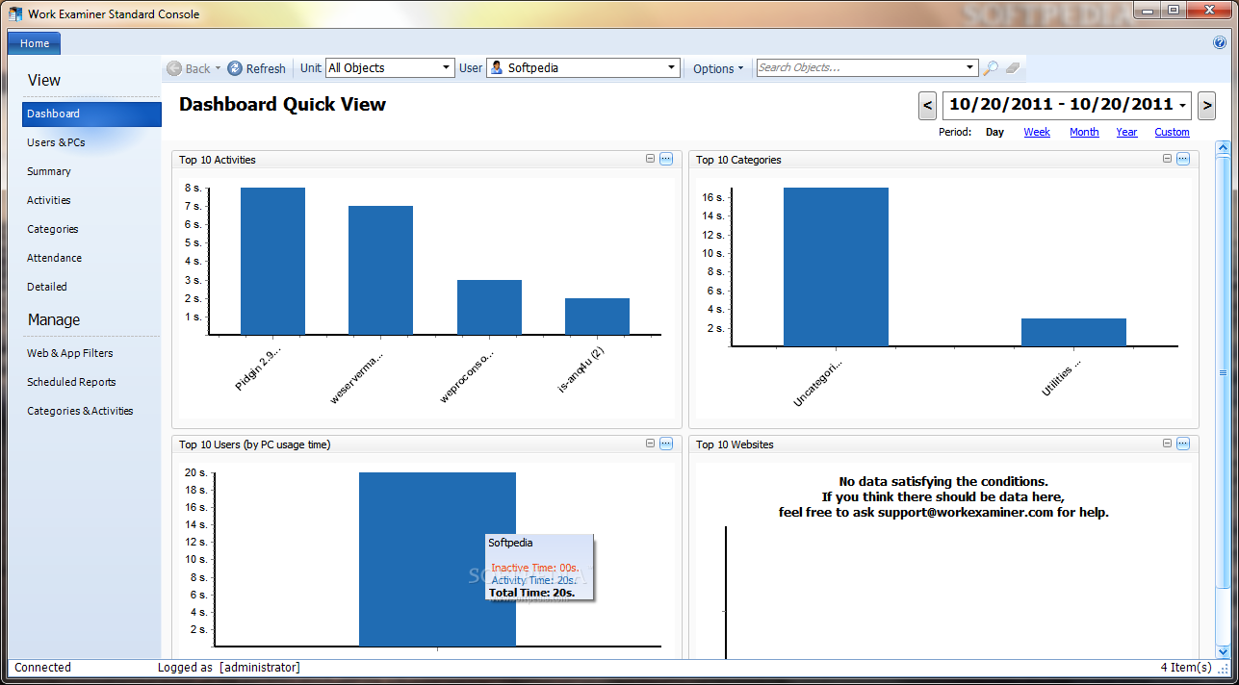Image resolution: width=1239 pixels, height=685 pixels.
Task: Click the Top 10 Activities panel title
Action: pos(218,160)
